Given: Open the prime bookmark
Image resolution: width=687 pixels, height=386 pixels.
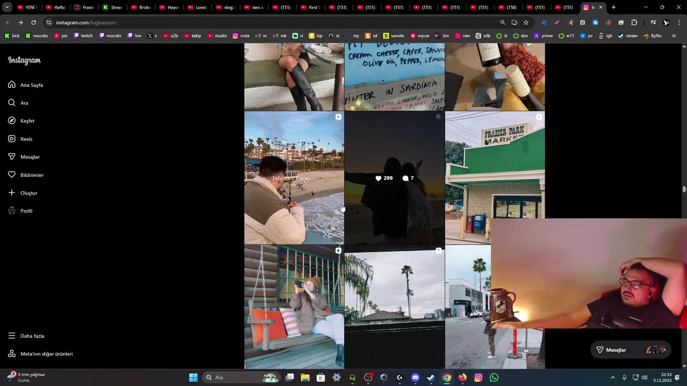Looking at the screenshot, I should point(543,36).
